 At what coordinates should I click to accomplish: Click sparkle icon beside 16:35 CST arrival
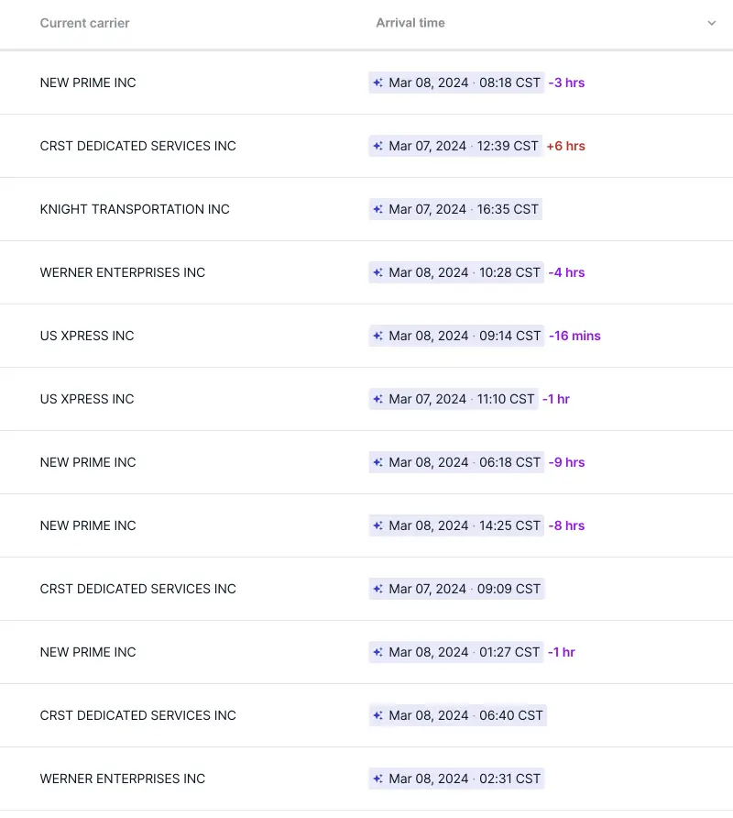pos(377,209)
